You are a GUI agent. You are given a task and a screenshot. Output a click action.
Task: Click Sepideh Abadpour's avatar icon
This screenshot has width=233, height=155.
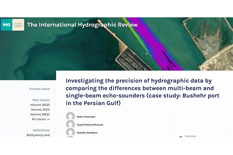pyautogui.click(x=70, y=132)
